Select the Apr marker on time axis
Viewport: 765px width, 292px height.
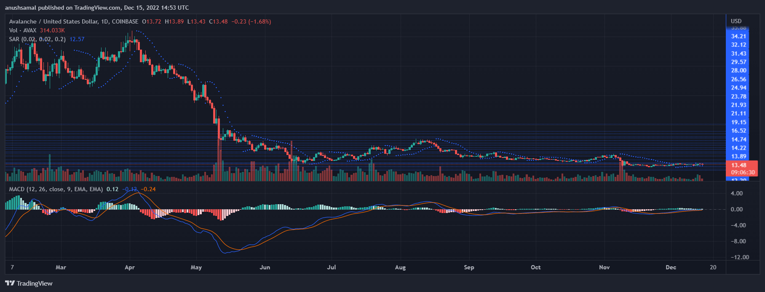pos(130,267)
